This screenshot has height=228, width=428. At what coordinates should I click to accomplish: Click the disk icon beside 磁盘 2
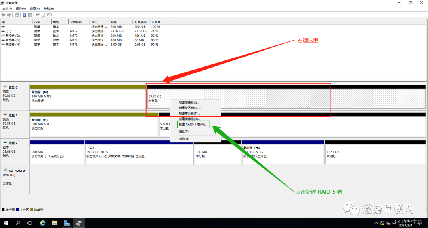tap(5, 143)
